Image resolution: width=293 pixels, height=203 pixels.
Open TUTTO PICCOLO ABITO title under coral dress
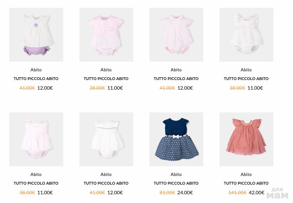(246, 183)
